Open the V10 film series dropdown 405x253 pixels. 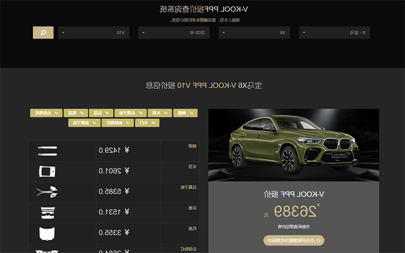(93, 32)
